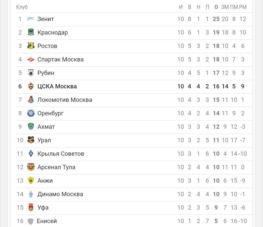Click the Rostov club crest icon
The height and width of the screenshot is (227, 263).
point(31,46)
